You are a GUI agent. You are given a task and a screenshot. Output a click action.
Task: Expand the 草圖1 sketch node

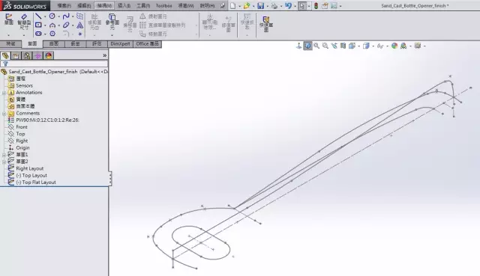(x=4, y=155)
